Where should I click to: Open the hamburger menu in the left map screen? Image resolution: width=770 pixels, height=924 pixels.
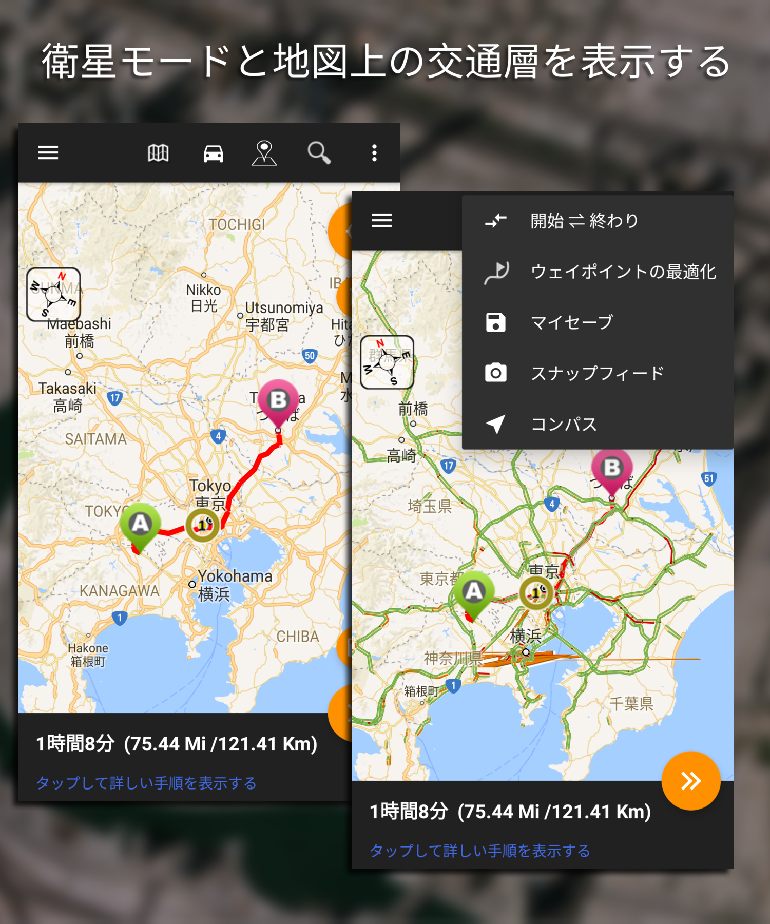point(48,152)
